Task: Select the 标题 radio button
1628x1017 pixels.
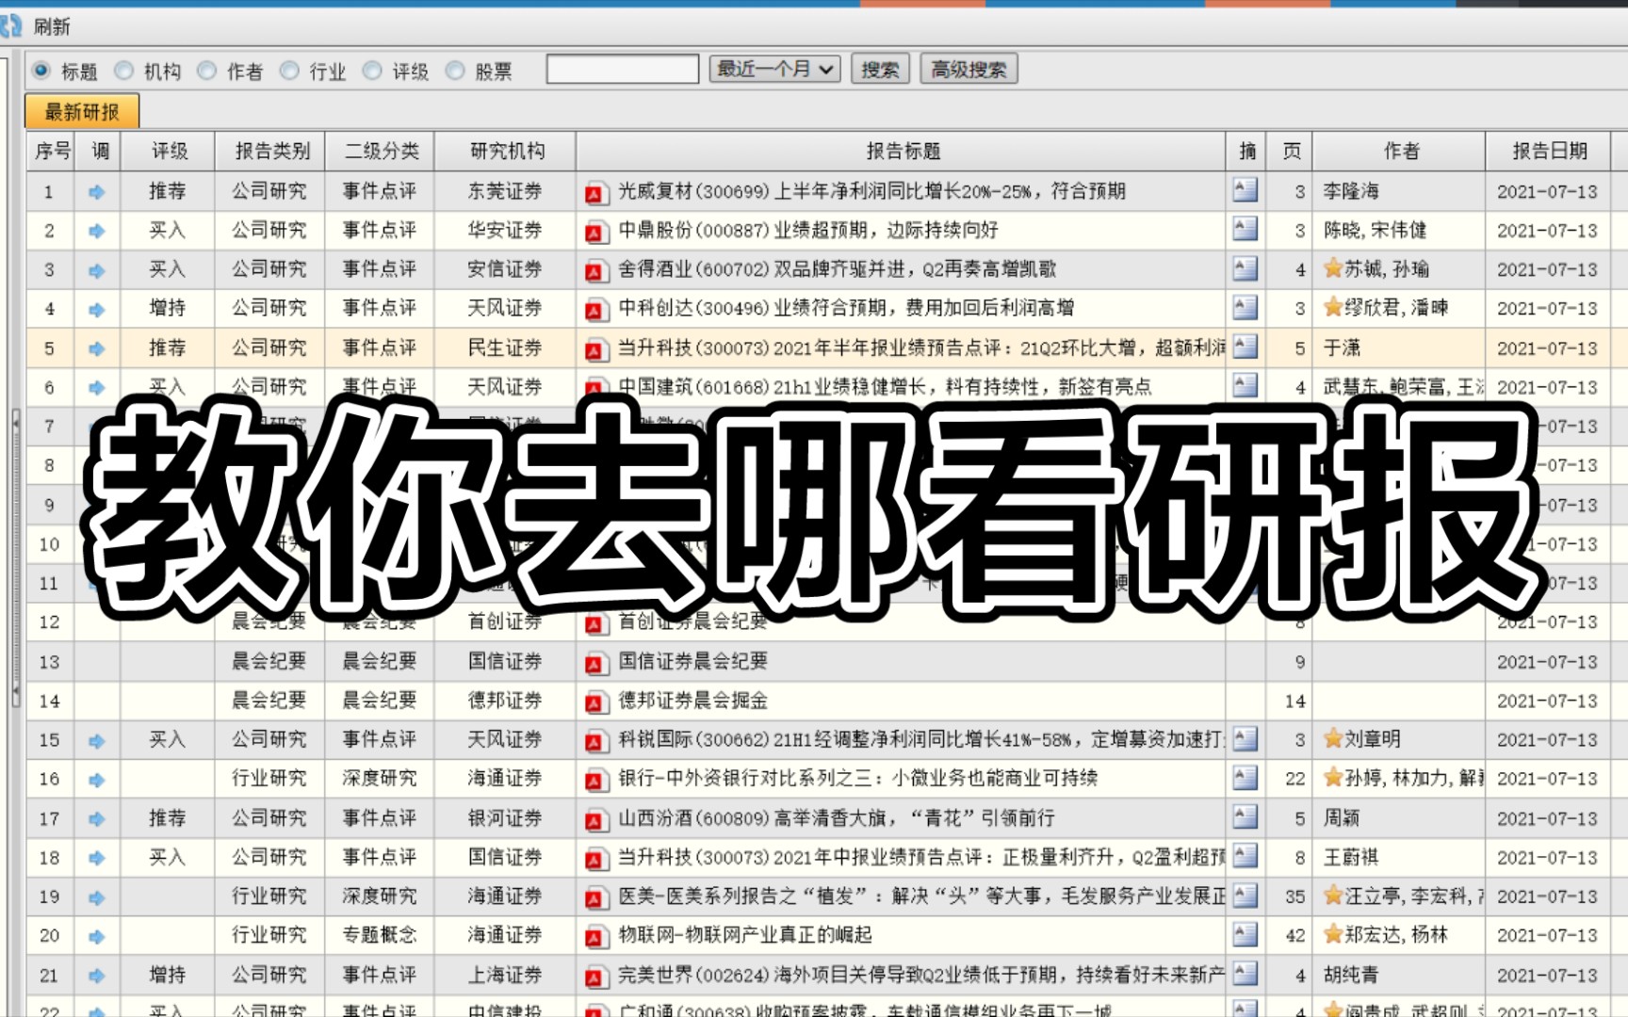Action: (41, 71)
